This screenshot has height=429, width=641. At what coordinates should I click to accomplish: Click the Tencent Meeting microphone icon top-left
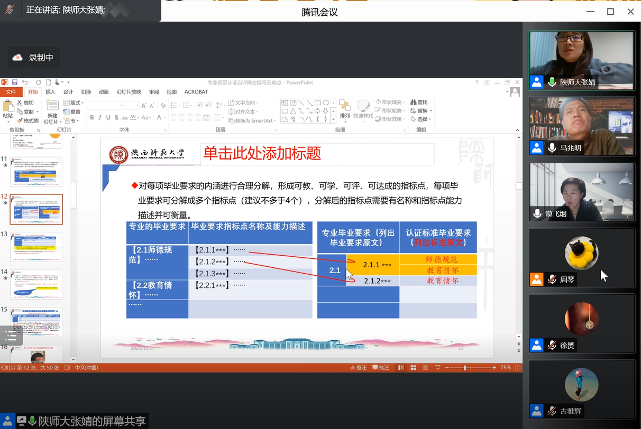(x=9, y=10)
